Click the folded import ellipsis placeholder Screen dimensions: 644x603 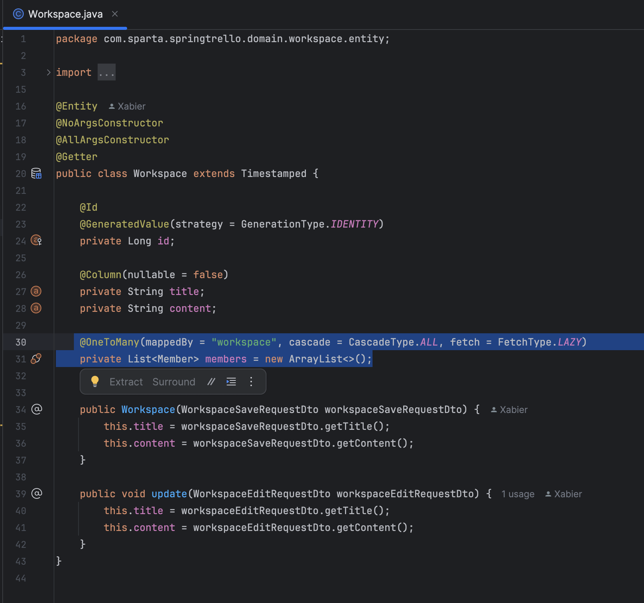106,72
